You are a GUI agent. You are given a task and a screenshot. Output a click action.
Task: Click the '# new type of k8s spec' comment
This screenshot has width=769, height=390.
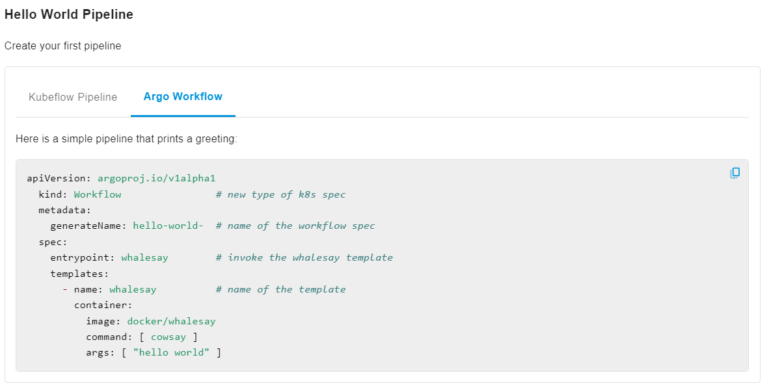point(280,194)
